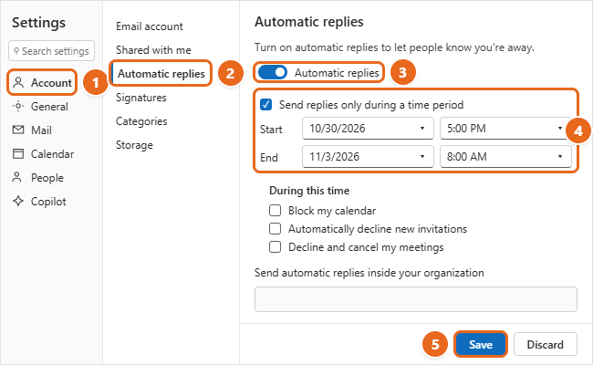Uncheck Send replies only during a time period
The height and width of the screenshot is (365, 593).
(x=265, y=104)
